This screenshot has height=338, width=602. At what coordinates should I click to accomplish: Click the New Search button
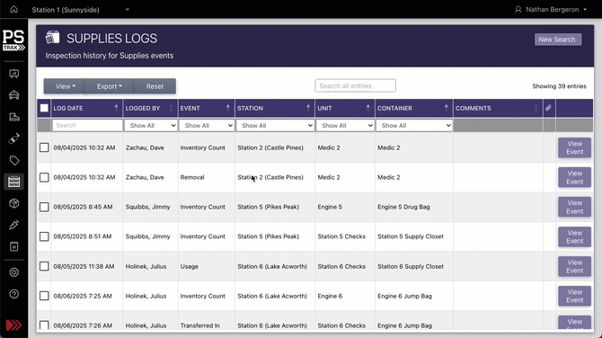point(557,40)
